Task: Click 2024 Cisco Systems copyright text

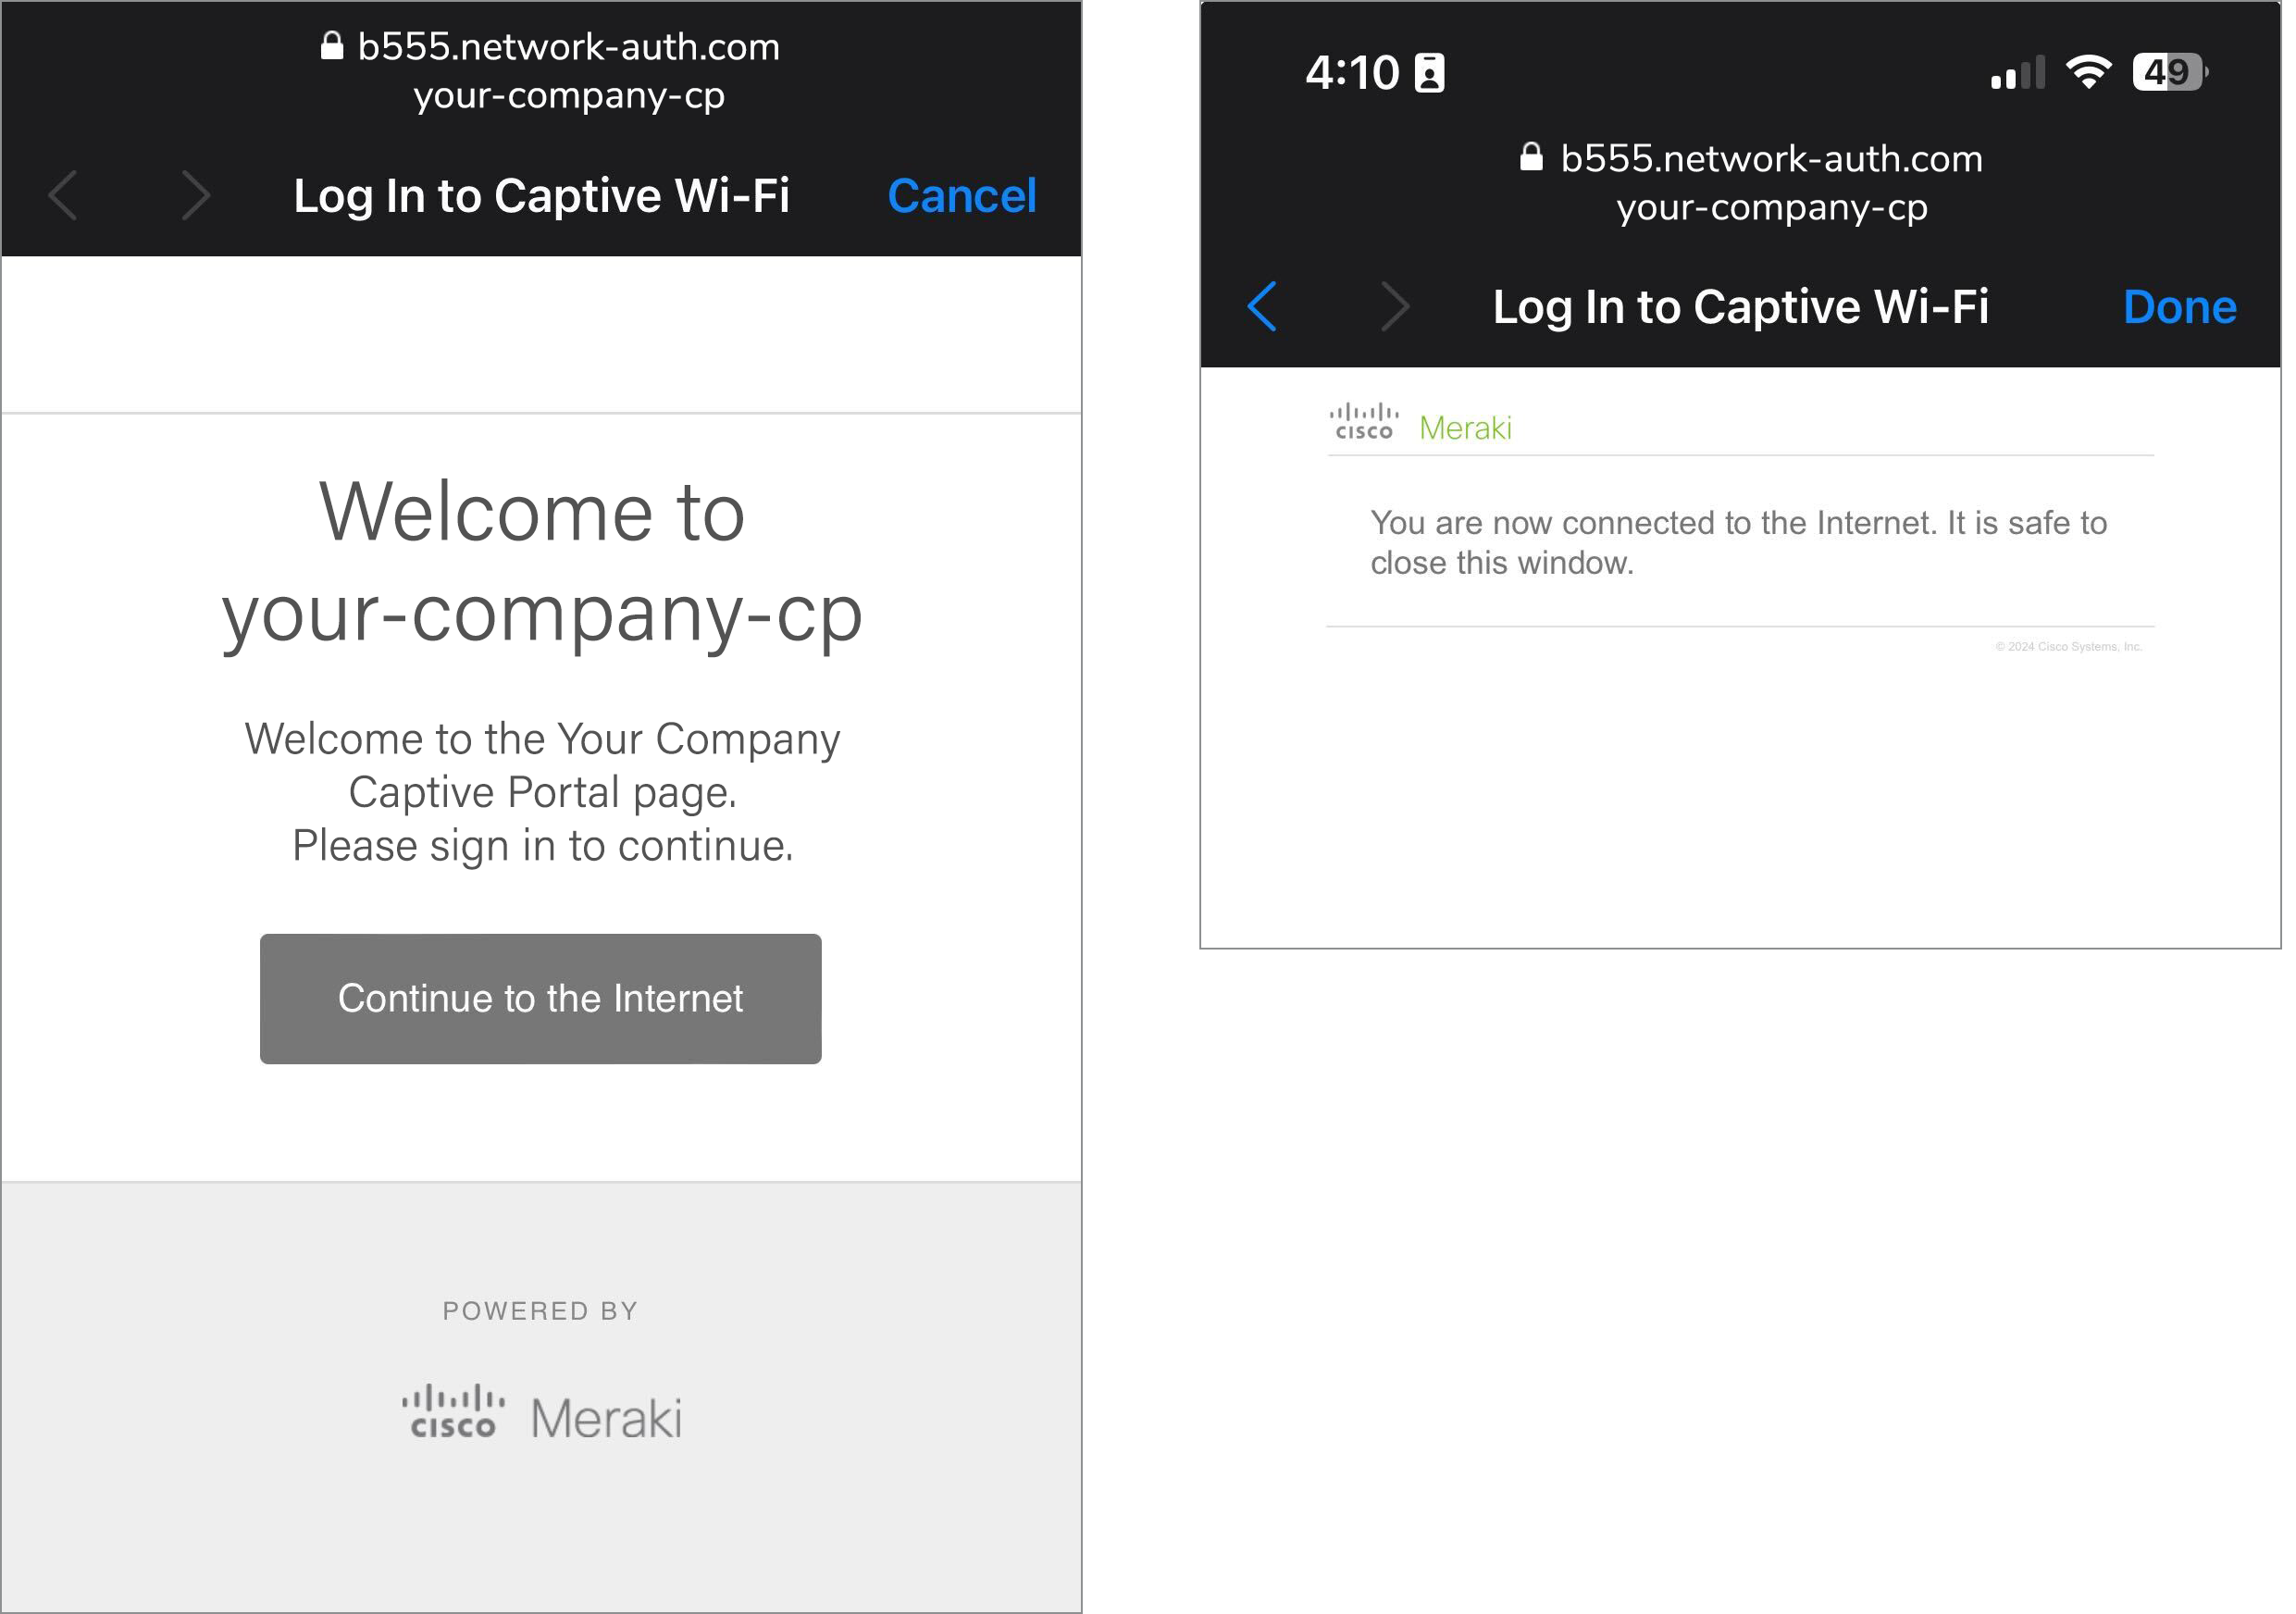Action: tap(2068, 647)
